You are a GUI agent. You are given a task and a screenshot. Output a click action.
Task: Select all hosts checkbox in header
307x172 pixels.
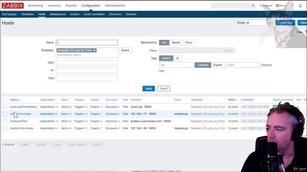coord(5,100)
